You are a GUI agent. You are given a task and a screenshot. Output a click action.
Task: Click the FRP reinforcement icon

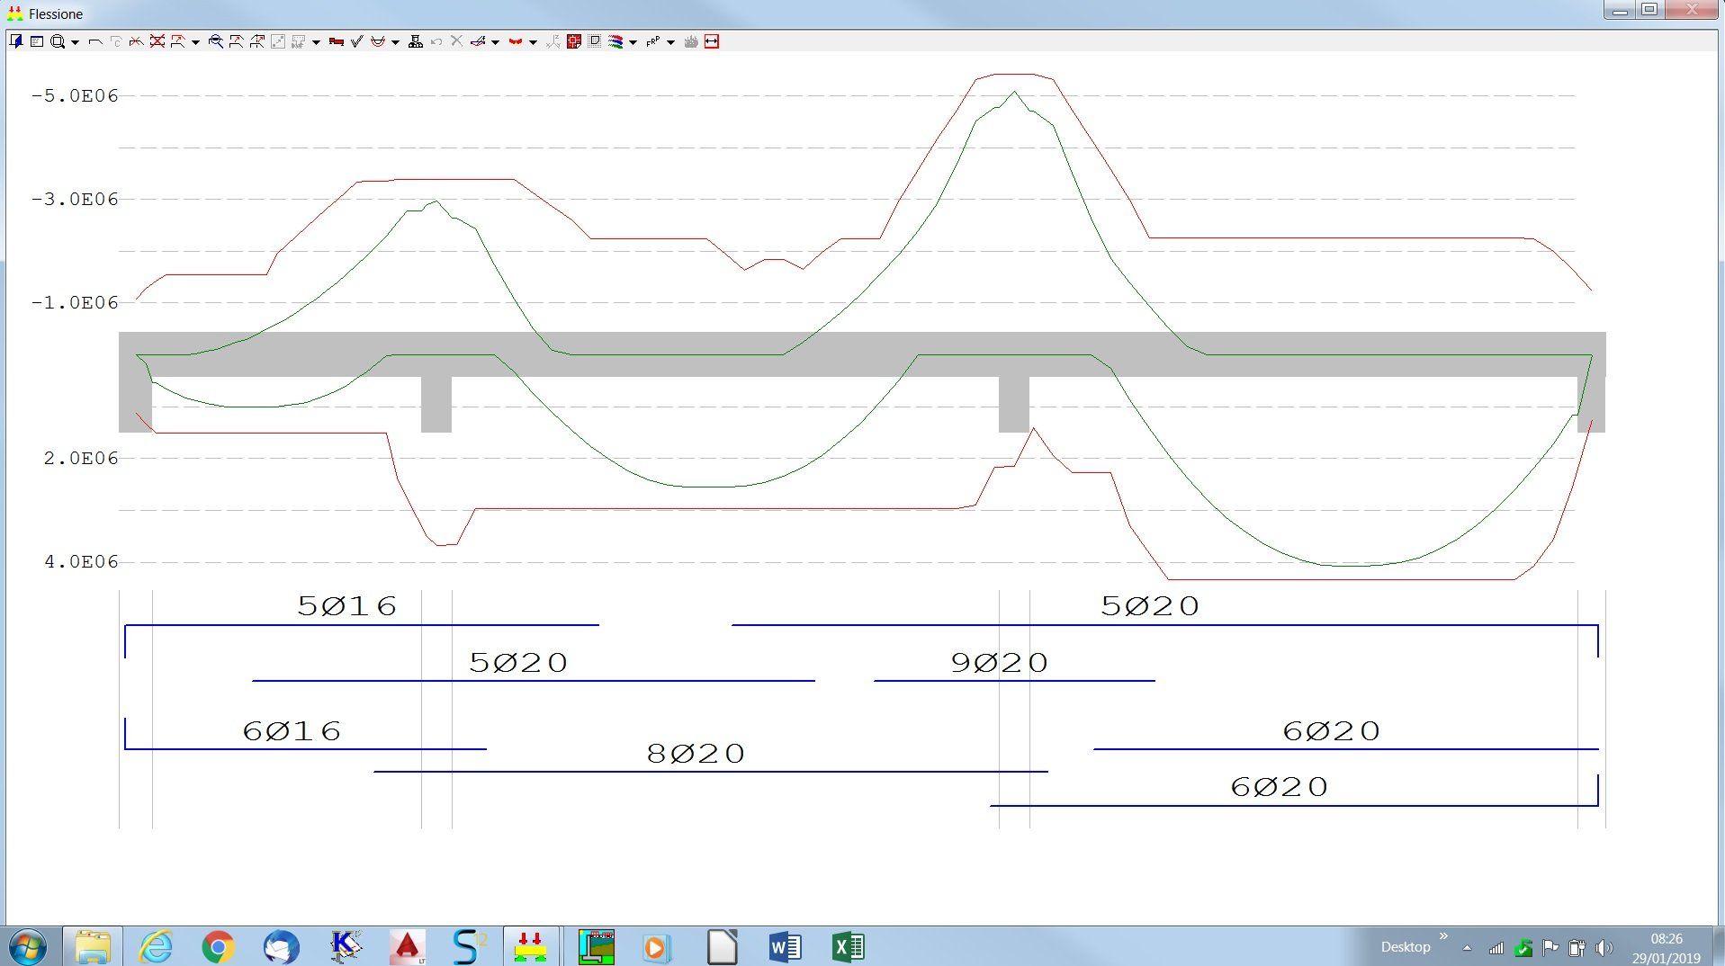[x=652, y=41]
